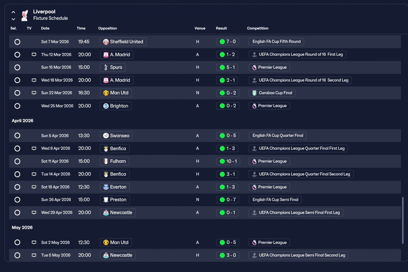Screen dimensions: 408x272
Task: Select radio button for Preston semi final row
Action: coord(17,200)
